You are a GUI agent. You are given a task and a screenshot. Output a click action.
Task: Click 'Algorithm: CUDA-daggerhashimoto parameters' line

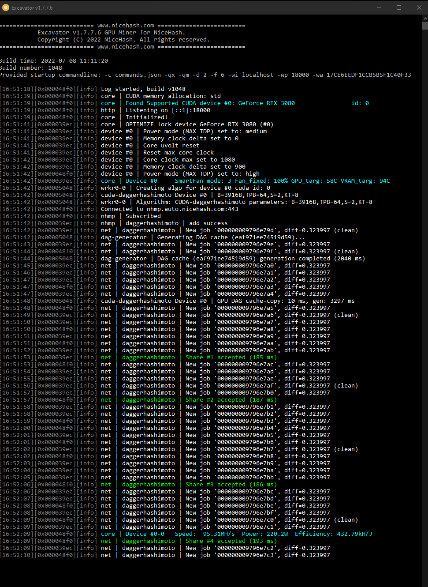pyautogui.click(x=186, y=202)
